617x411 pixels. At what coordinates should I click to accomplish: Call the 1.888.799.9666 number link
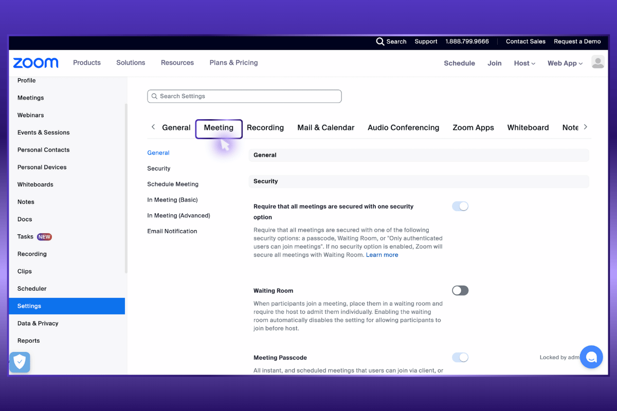(467, 42)
